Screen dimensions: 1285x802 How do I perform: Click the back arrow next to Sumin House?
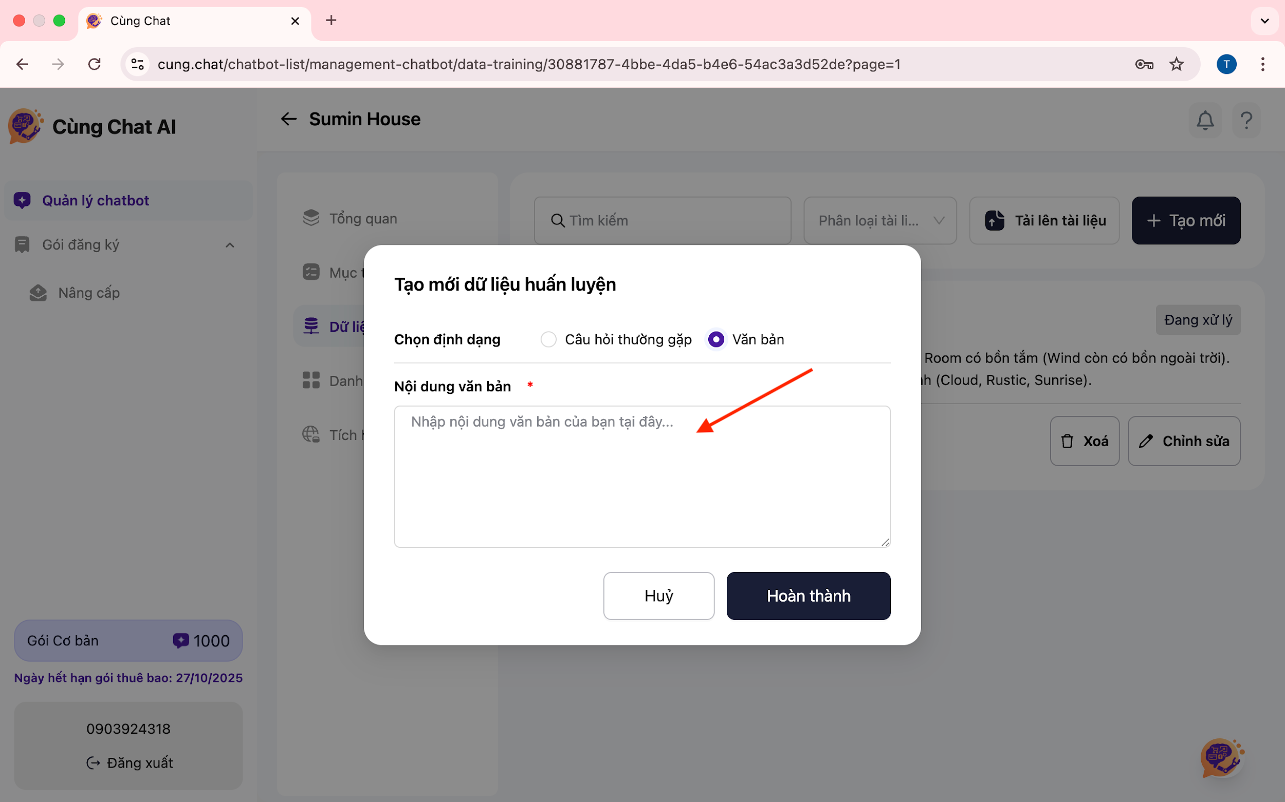point(289,119)
